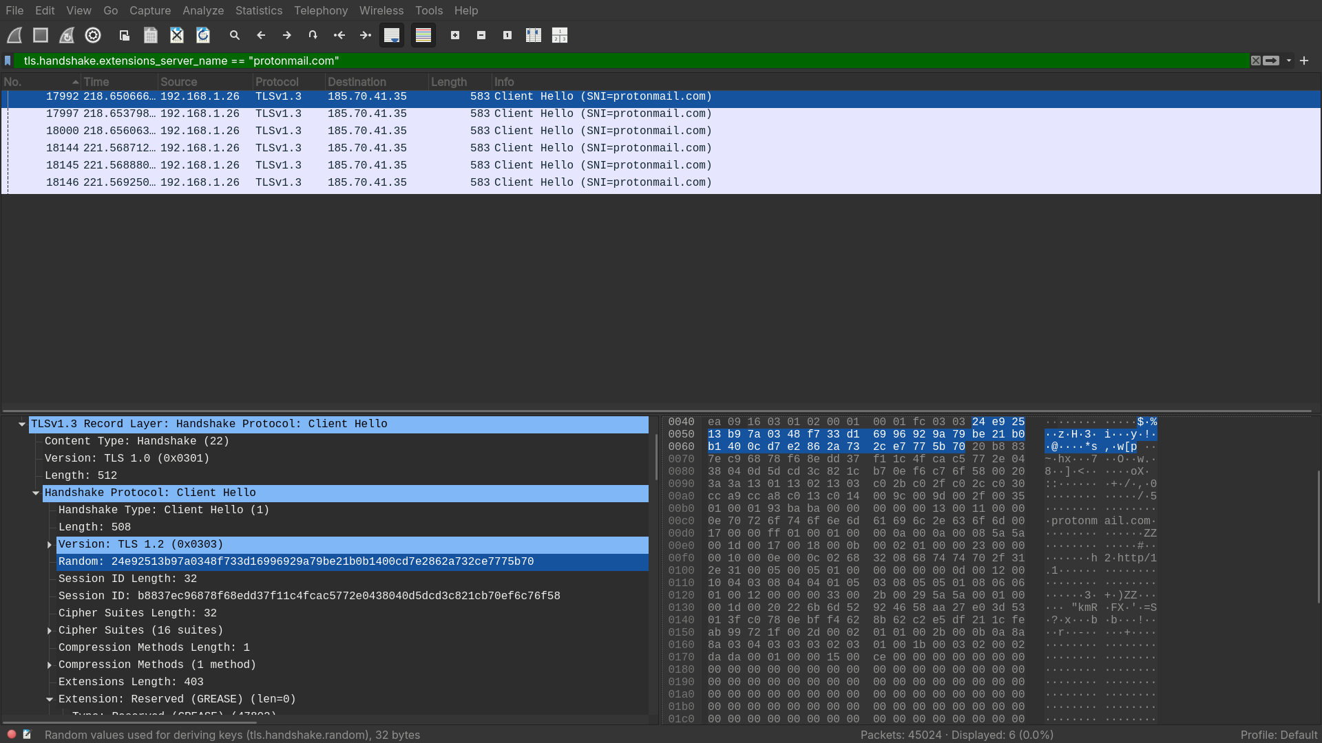Click the find packet magnifier icon
The height and width of the screenshot is (743, 1322).
(235, 35)
